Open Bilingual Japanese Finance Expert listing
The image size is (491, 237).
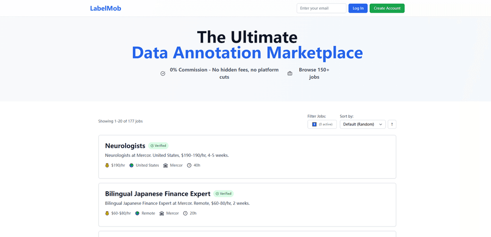[x=157, y=193]
